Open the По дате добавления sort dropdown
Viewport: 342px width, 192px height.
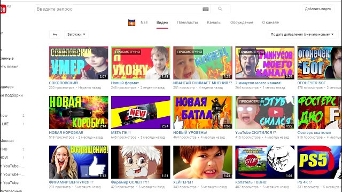302,34
